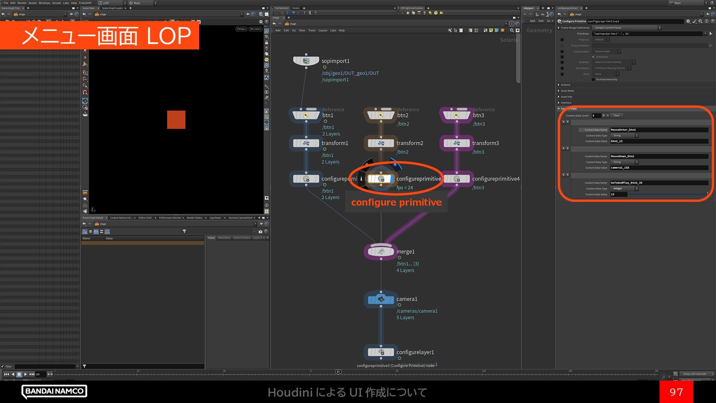716x403 pixels.
Task: Open the Sample Current Frame dropdown
Action: pyautogui.click(x=626, y=28)
